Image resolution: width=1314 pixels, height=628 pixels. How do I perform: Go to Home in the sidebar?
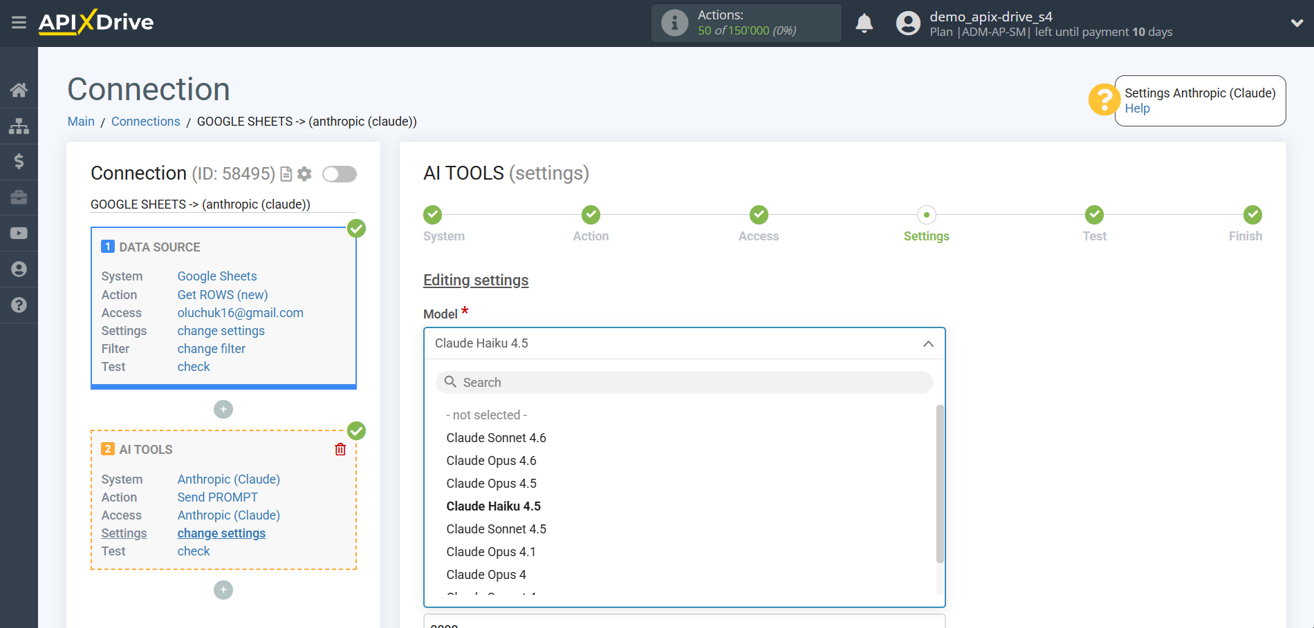pos(19,90)
